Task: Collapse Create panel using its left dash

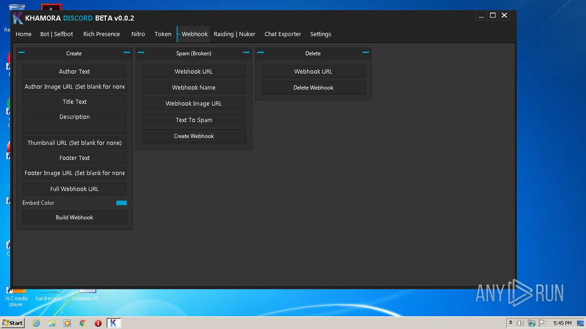Action: click(22, 53)
